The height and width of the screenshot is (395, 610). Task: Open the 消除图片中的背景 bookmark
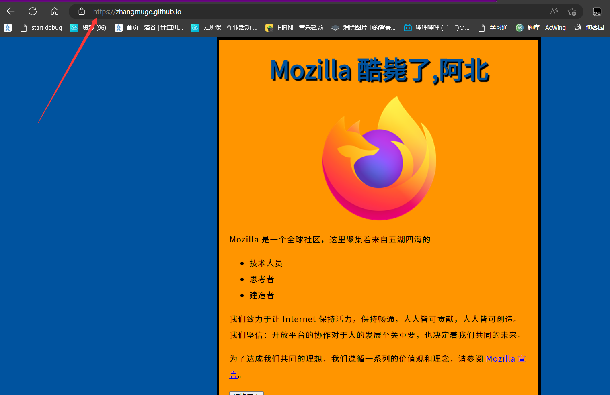pos(364,27)
